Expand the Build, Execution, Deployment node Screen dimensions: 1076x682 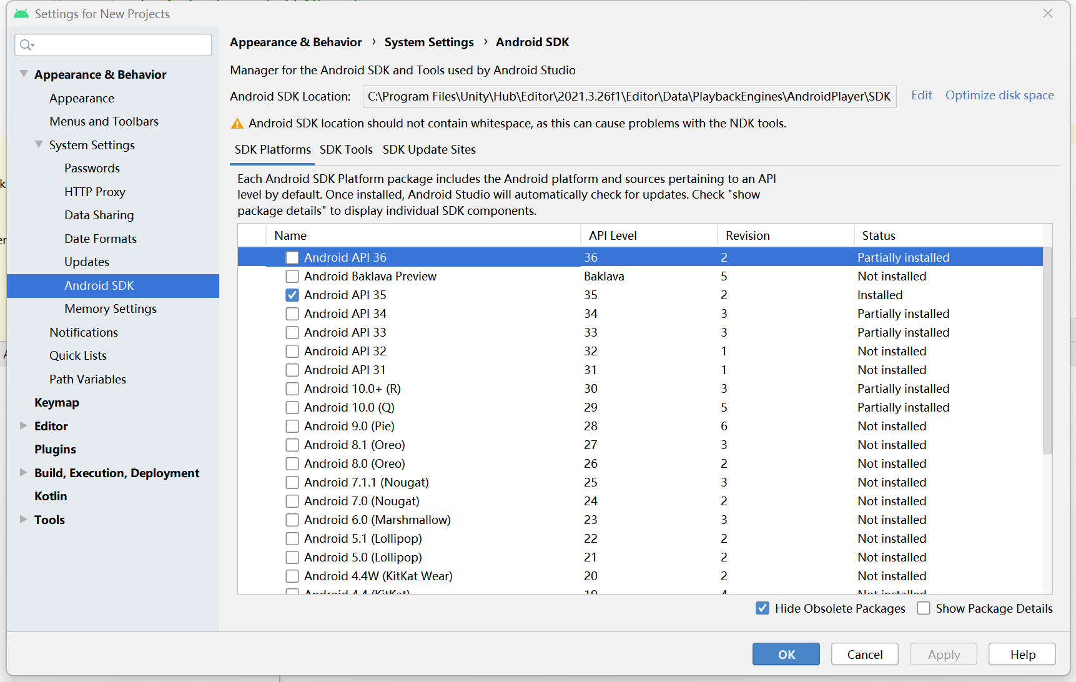(24, 472)
